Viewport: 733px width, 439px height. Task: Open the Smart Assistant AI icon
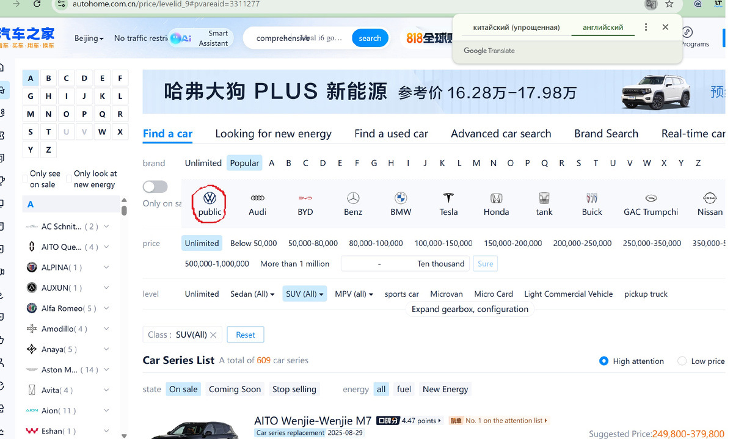click(181, 38)
